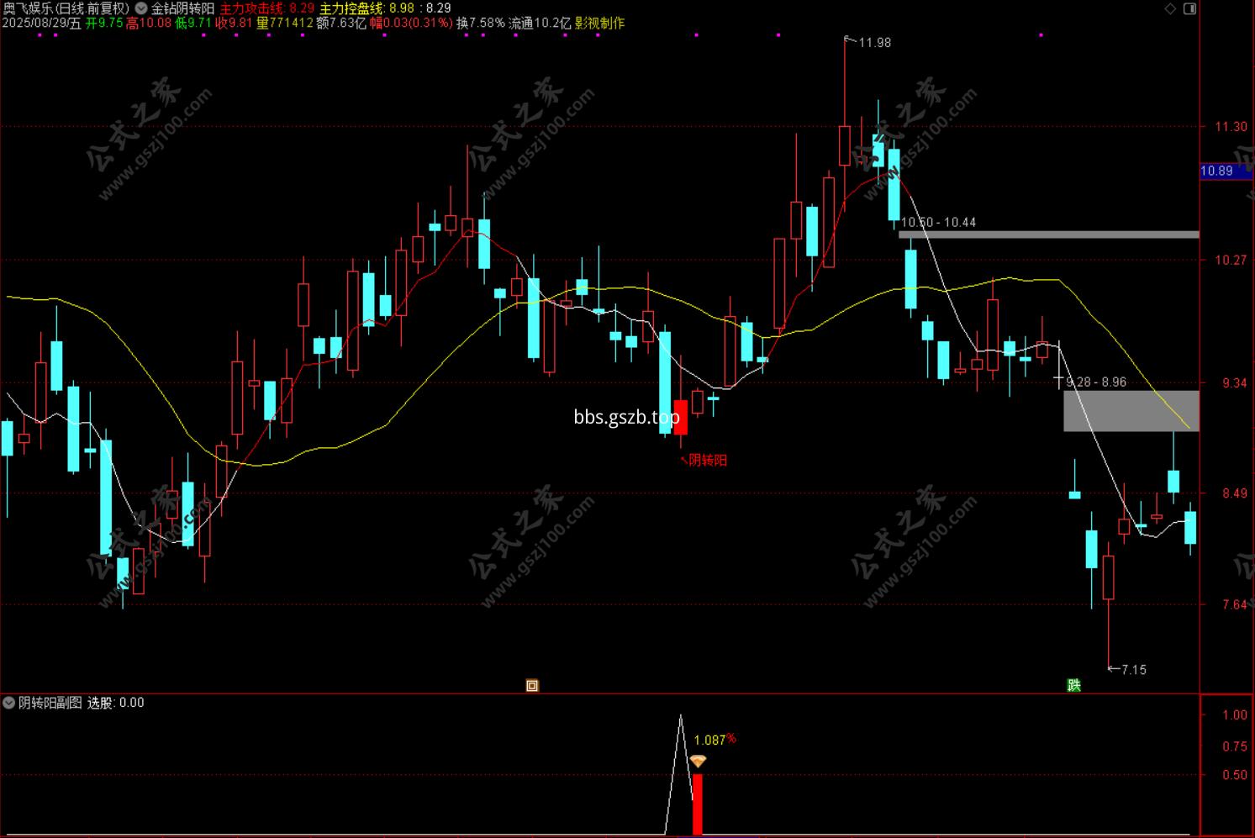The image size is (1255, 838).
Task: Click 主力攻击线: 8.29 value
Action: [266, 8]
